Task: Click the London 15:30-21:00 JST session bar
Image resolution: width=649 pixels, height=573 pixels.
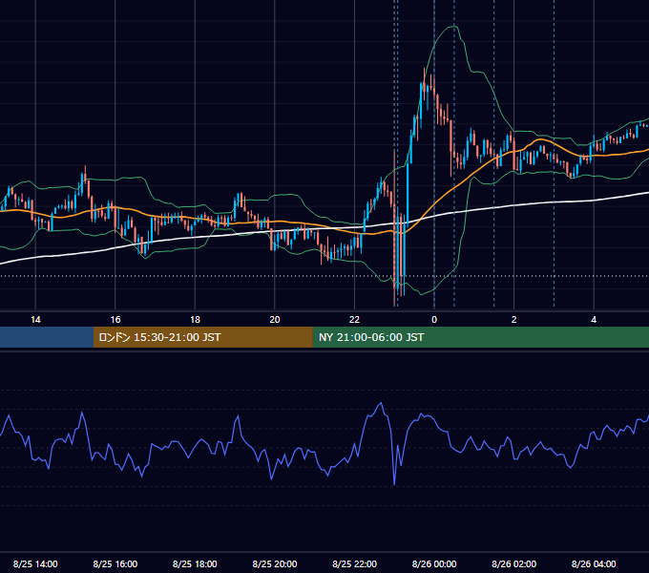Action: pyautogui.click(x=202, y=337)
